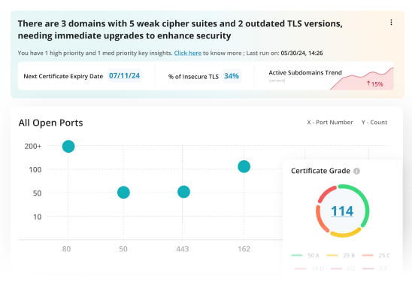This screenshot has width=412, height=298.
Task: Select the port 80 data point
Action: 68,146
